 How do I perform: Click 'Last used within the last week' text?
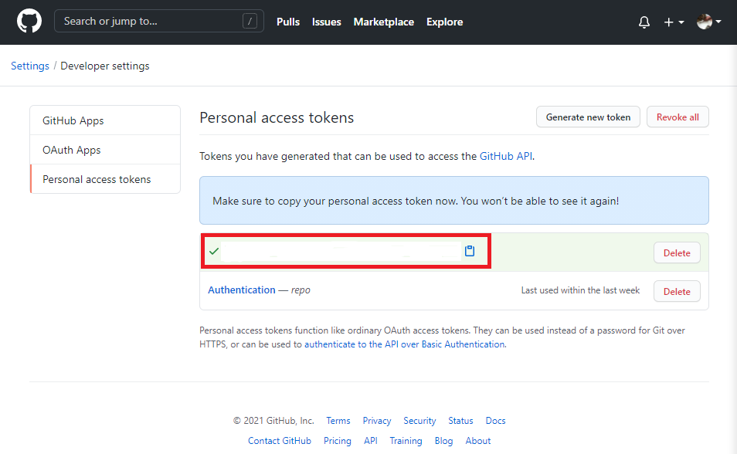pyautogui.click(x=580, y=290)
